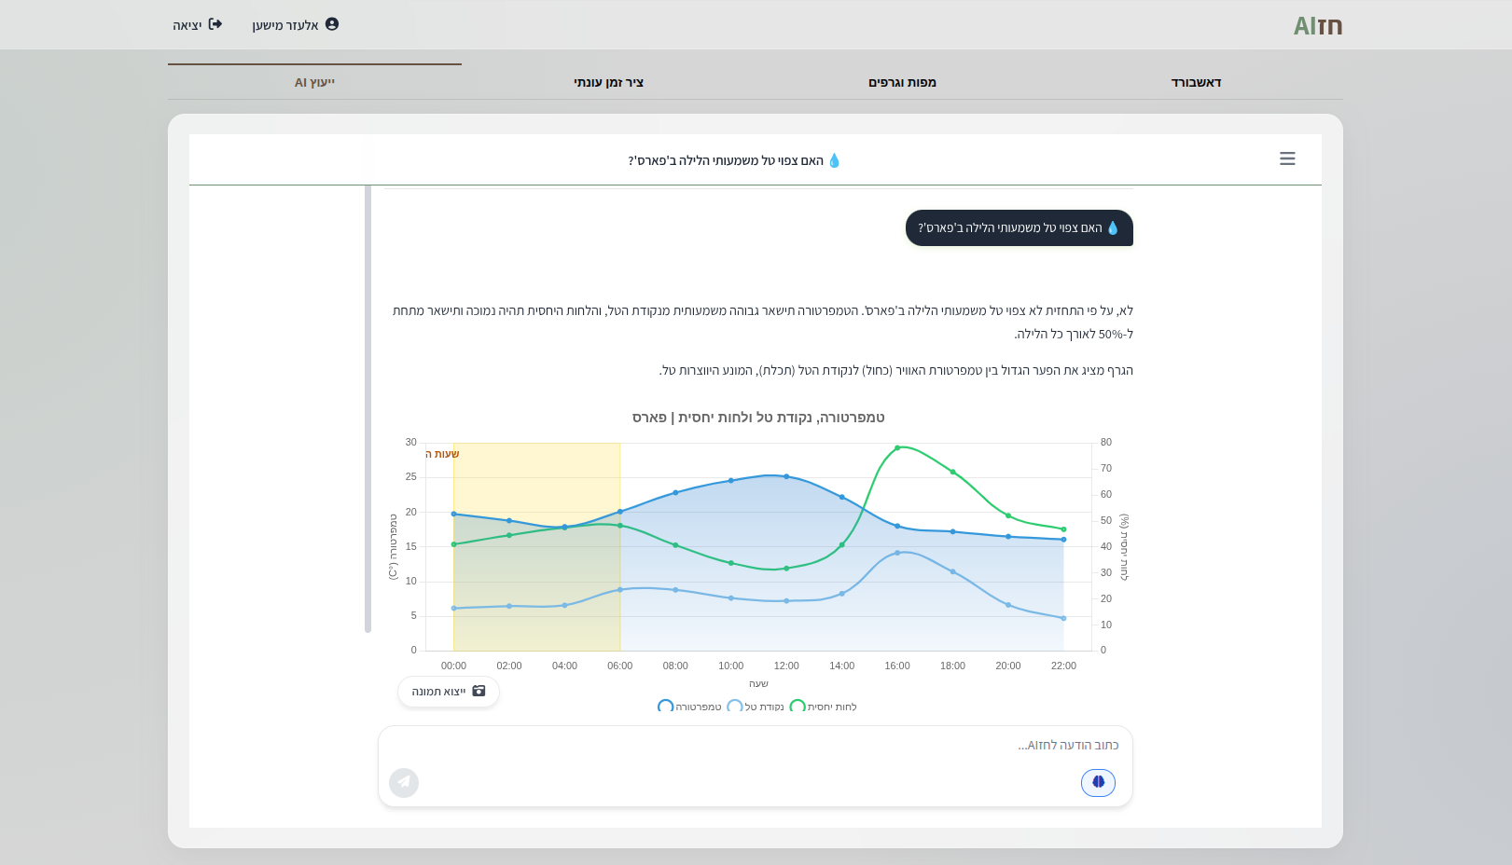Click the logout arrow icon
Image resolution: width=1512 pixels, height=865 pixels.
215,24
